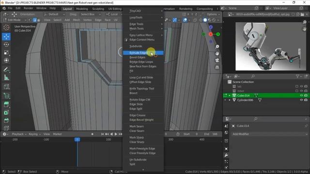Select the Measure tool
The width and height of the screenshot is (310, 174).
click(x=6, y=78)
